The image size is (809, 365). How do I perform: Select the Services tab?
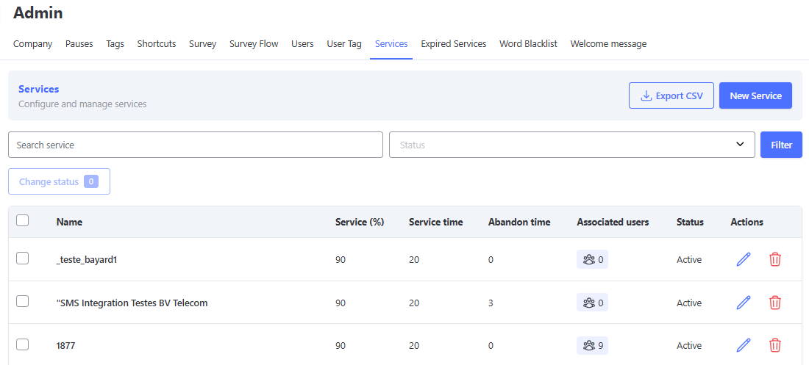tap(391, 44)
